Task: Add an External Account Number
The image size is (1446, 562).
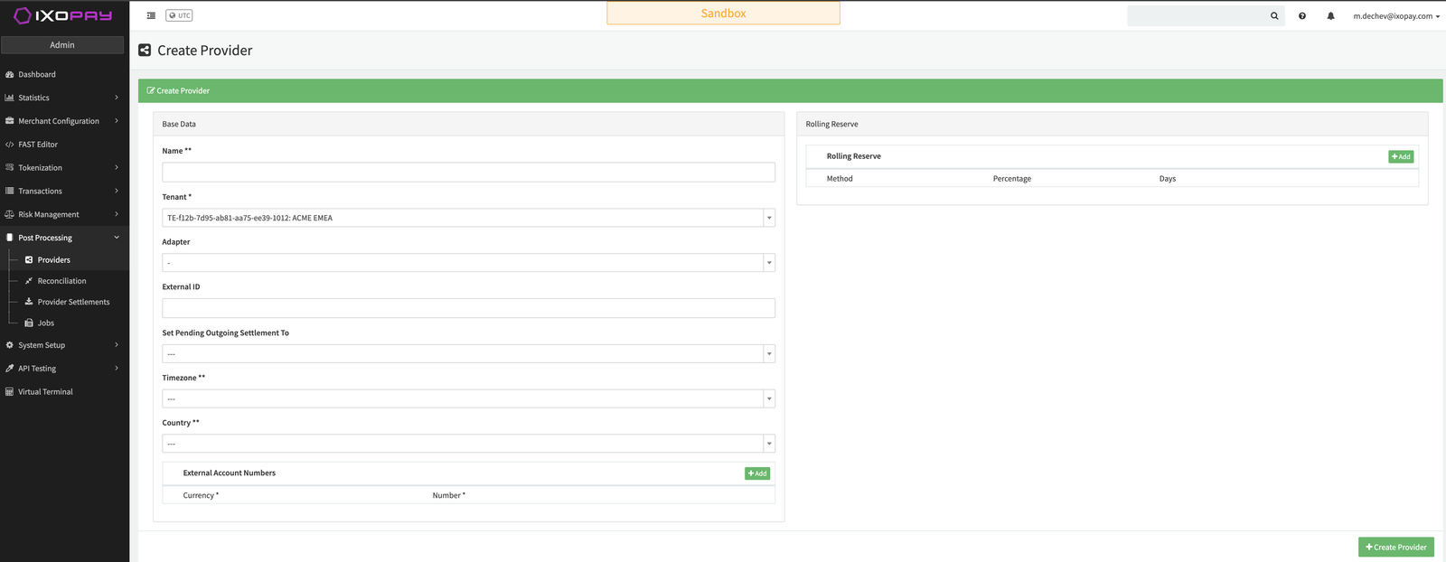Action: click(757, 473)
